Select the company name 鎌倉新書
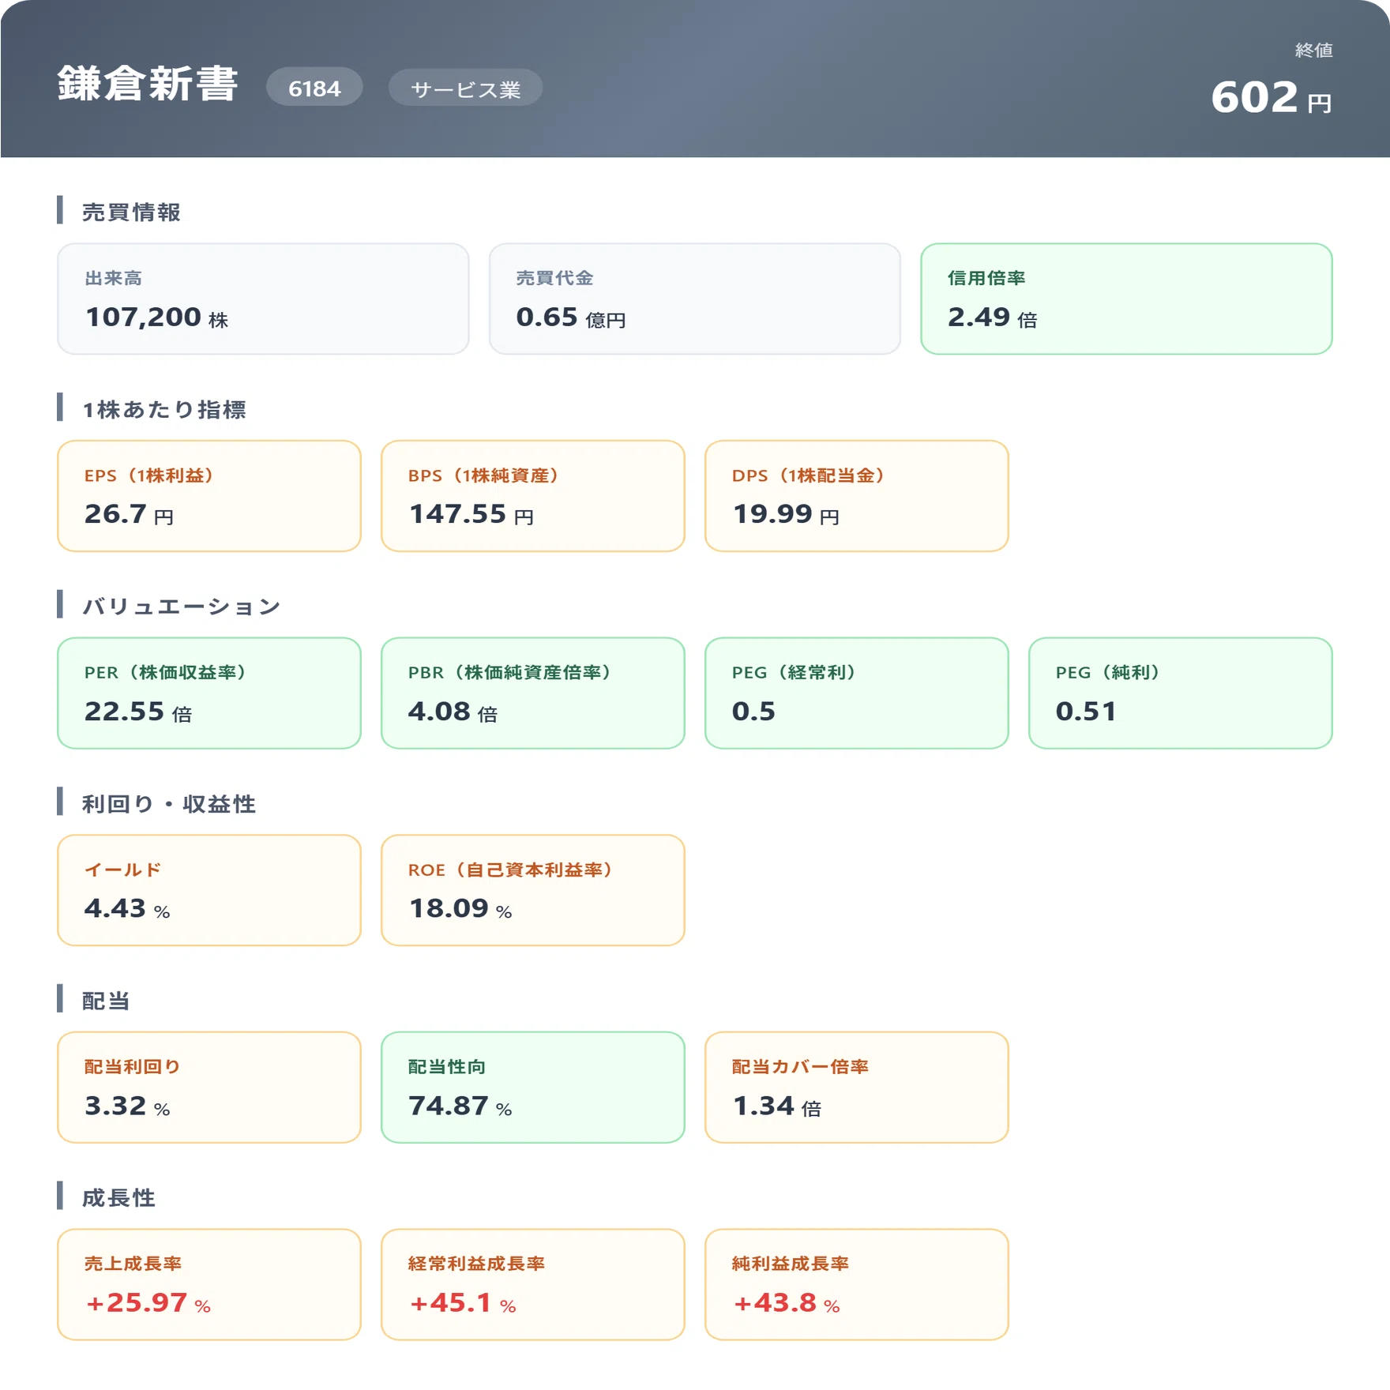Screen dimensions: 1390x1390 pos(148,84)
